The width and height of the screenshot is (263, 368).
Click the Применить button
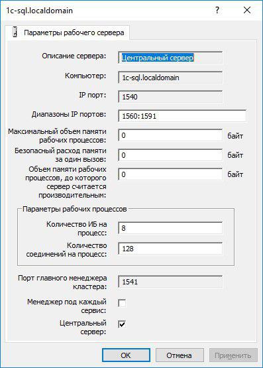click(233, 355)
